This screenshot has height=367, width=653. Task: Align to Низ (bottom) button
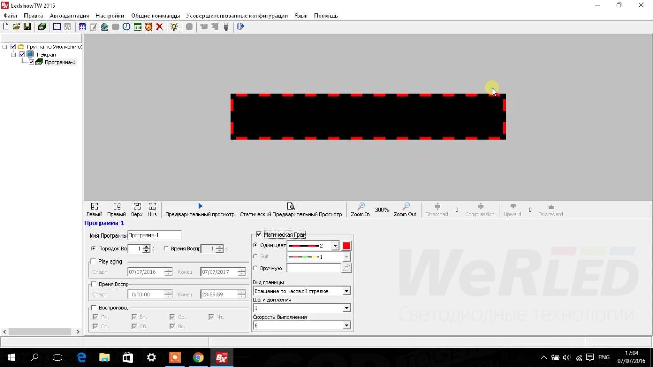pos(152,209)
